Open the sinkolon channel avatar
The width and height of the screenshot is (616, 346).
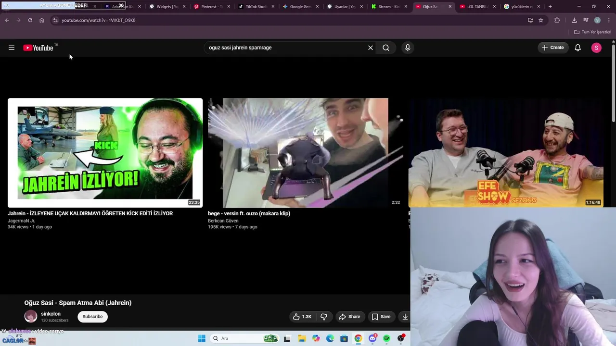[x=31, y=316]
